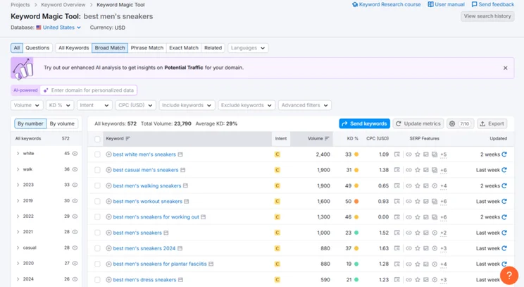This screenshot has height=287, width=524.
Task: Click intent badge for best men's sneakers 2024
Action: [x=277, y=248]
